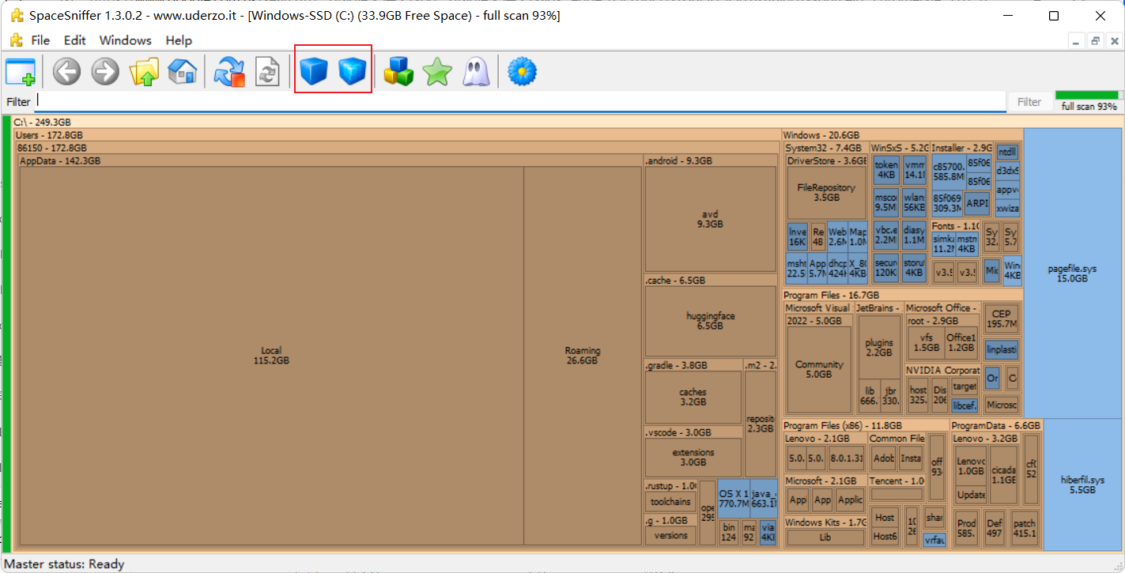Click the Windows Kits header
The width and height of the screenshot is (1125, 573).
[825, 522]
